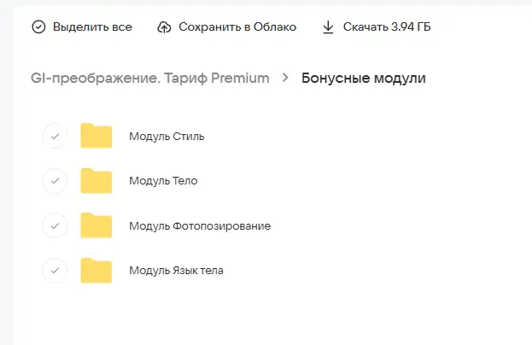Go back to GI-преображение. Тариф Premium
Image resolution: width=532 pixels, height=345 pixels.
click(x=150, y=79)
